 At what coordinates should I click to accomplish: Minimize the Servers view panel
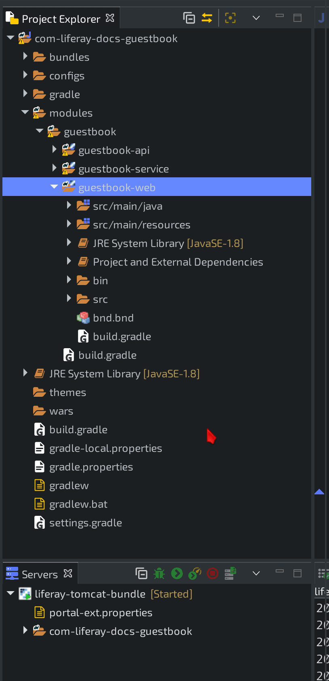tap(280, 571)
